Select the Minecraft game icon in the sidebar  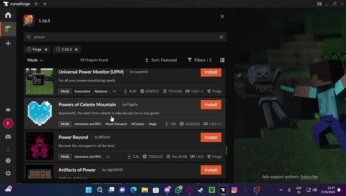point(8,29)
